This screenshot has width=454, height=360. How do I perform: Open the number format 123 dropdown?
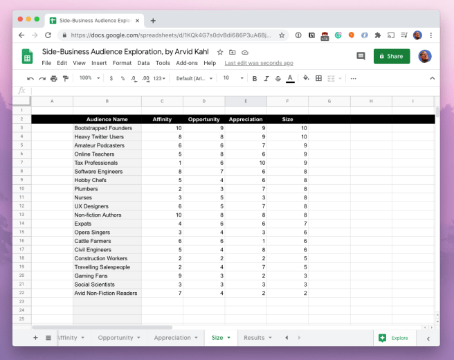pos(159,78)
